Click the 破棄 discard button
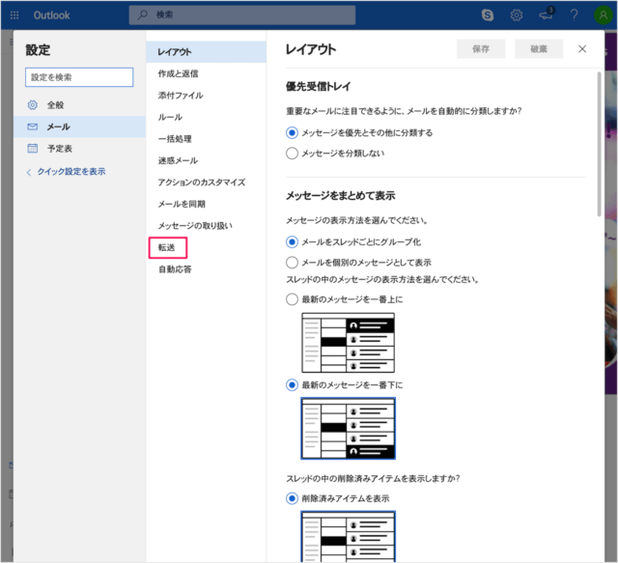The width and height of the screenshot is (618, 563). pyautogui.click(x=539, y=49)
